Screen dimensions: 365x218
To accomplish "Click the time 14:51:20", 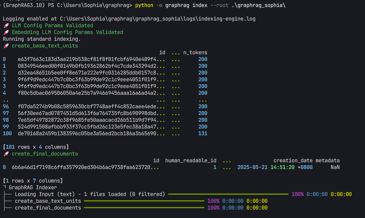I will coord(283,167).
